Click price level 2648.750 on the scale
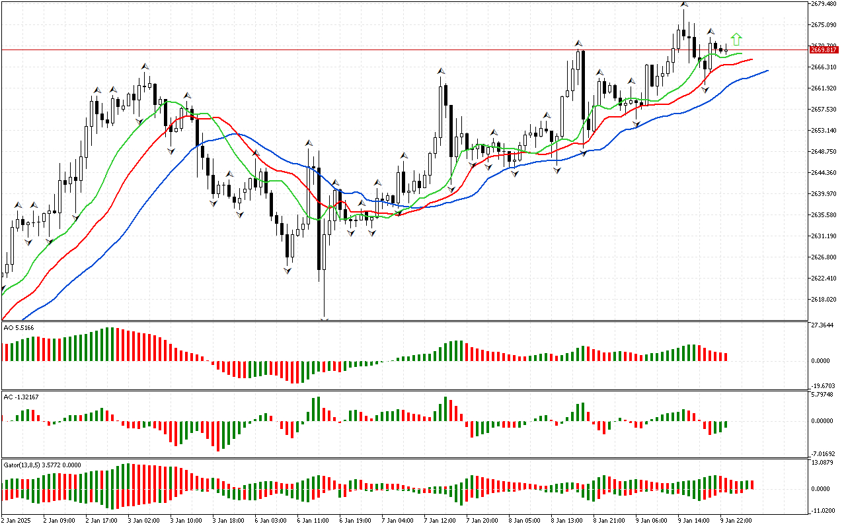The height and width of the screenshot is (528, 846). pos(823,152)
